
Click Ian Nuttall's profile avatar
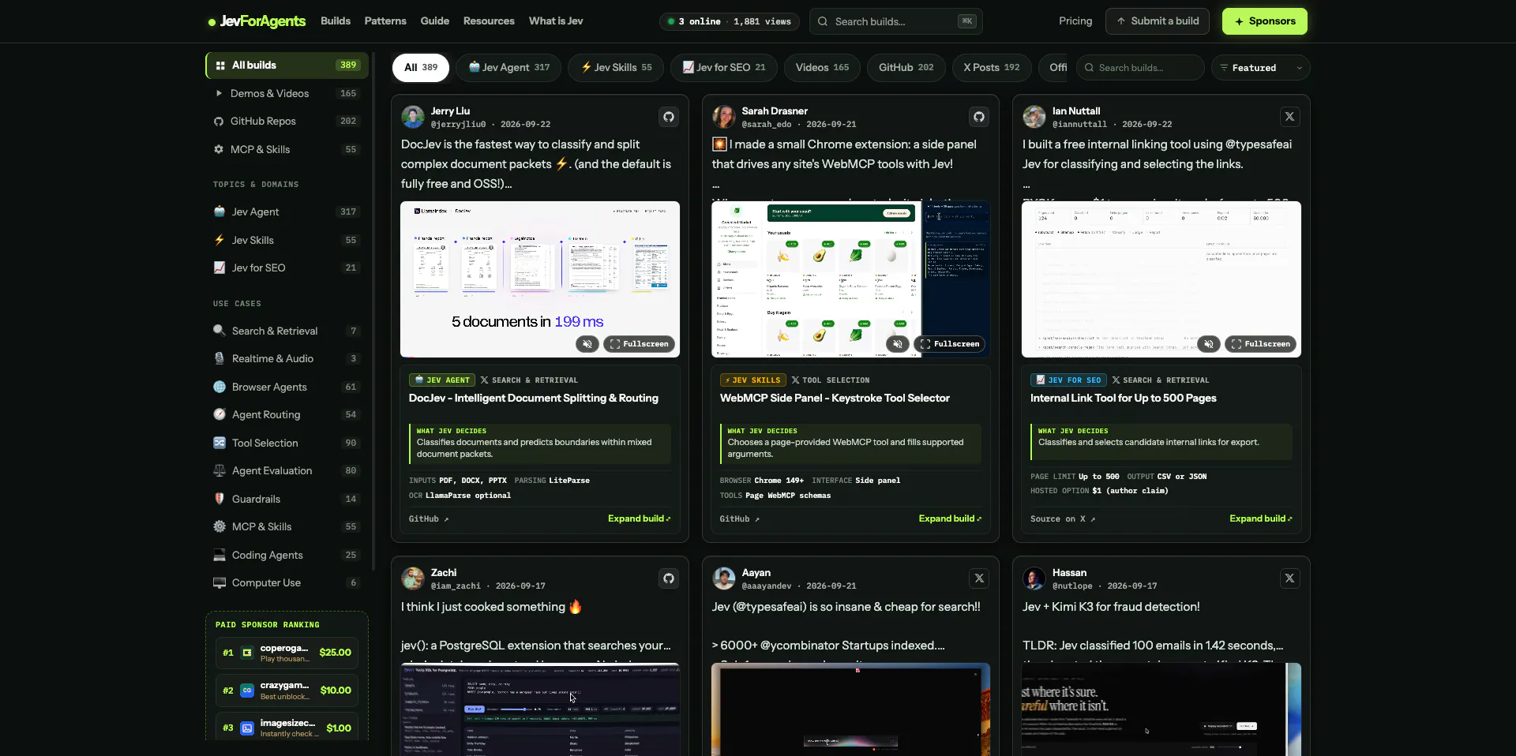pos(1034,117)
